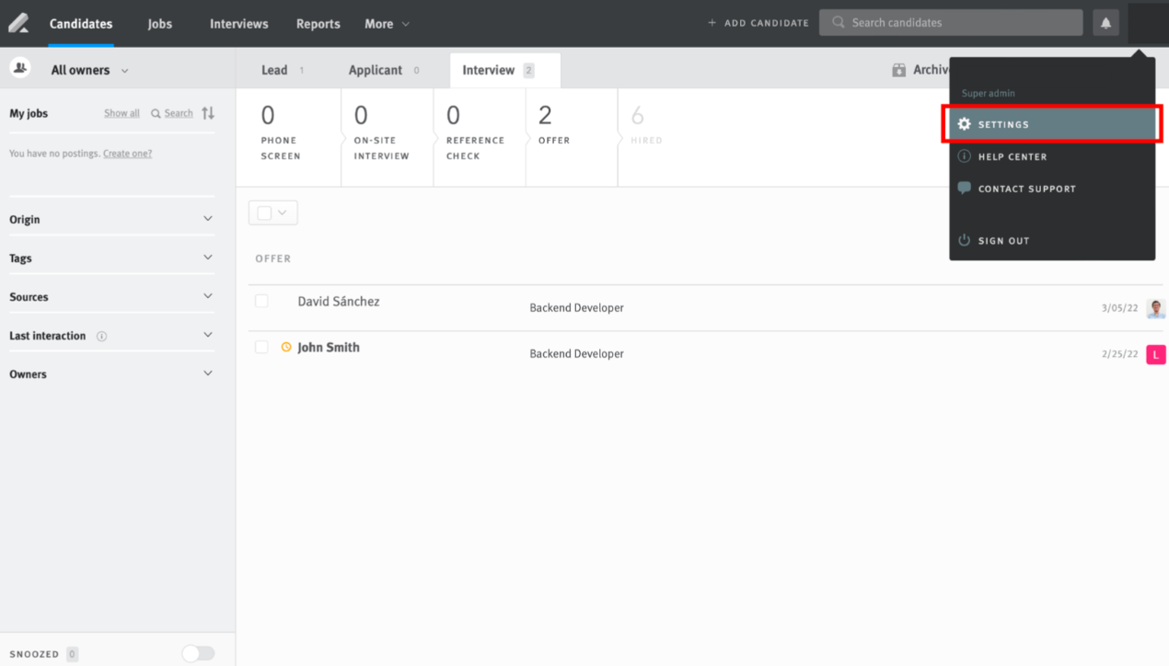Click the Search candidates field
The height and width of the screenshot is (666, 1169).
950,22
